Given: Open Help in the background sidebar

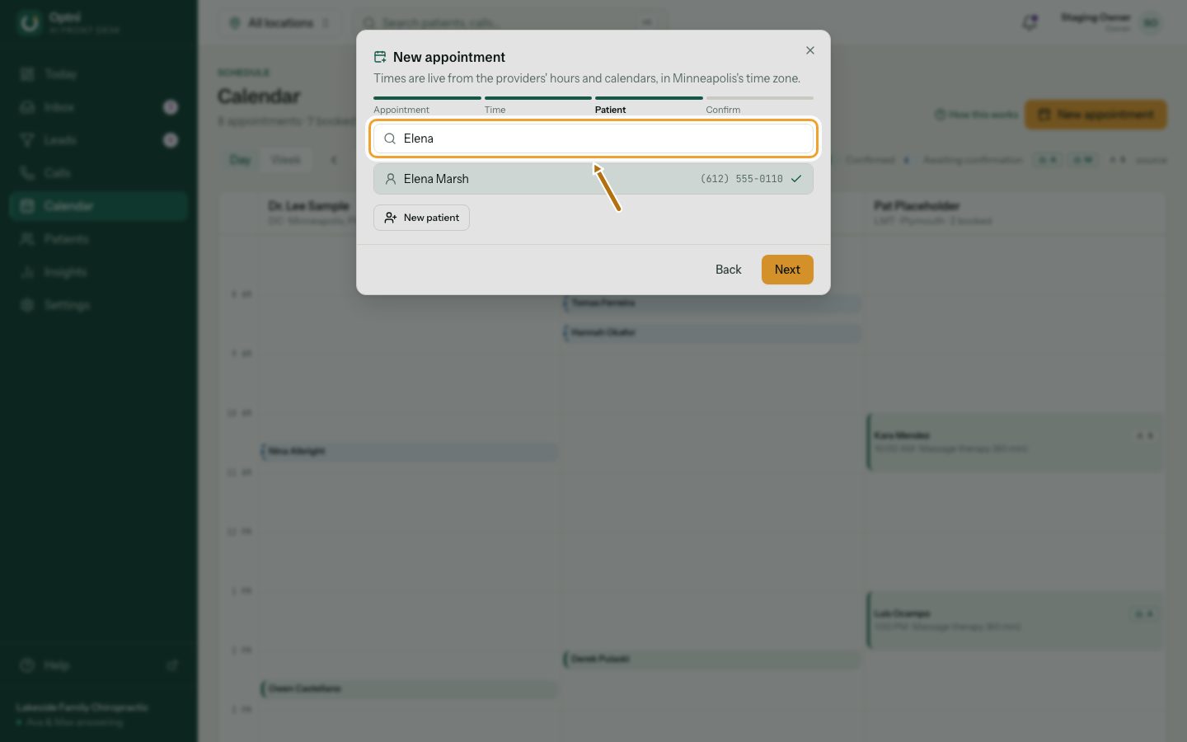Looking at the screenshot, I should point(99,665).
